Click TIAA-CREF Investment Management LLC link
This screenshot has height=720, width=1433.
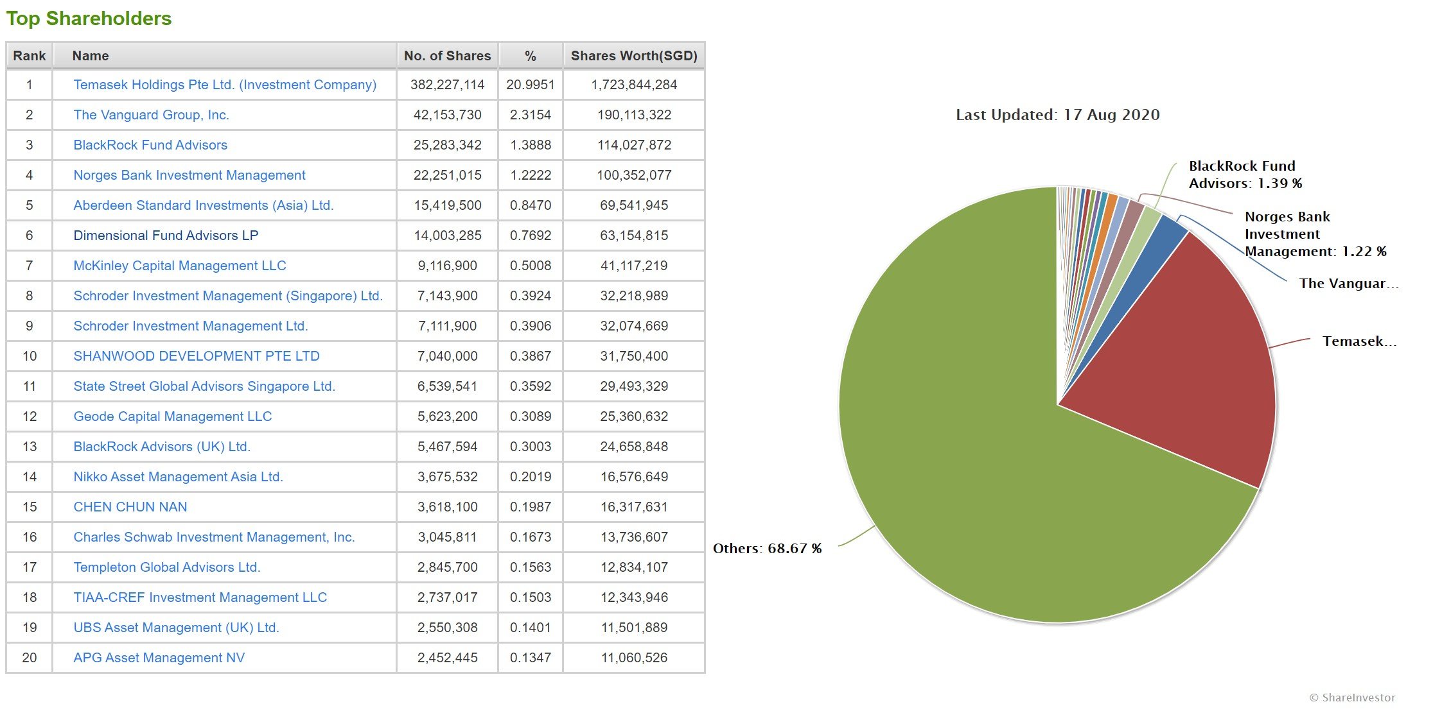pos(200,597)
